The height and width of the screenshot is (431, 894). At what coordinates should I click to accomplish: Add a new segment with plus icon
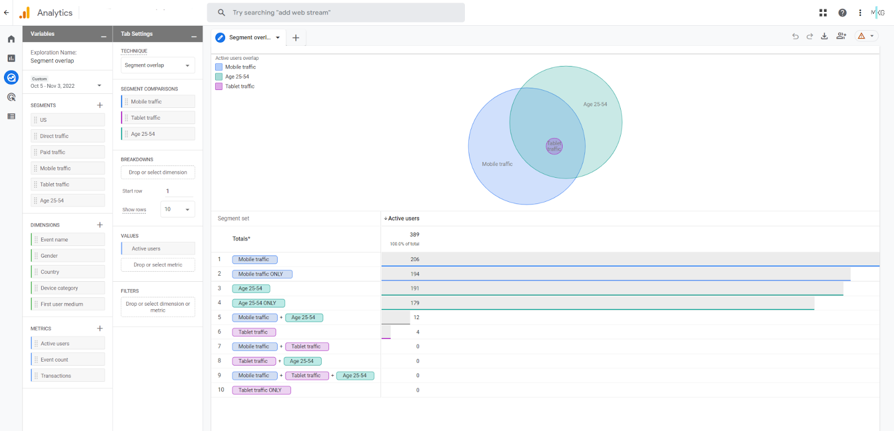click(x=100, y=105)
